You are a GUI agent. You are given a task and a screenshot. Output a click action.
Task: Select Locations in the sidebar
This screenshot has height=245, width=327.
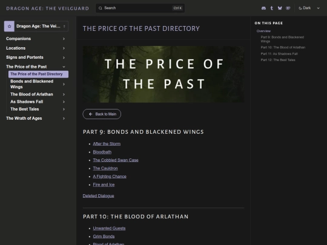16,48
